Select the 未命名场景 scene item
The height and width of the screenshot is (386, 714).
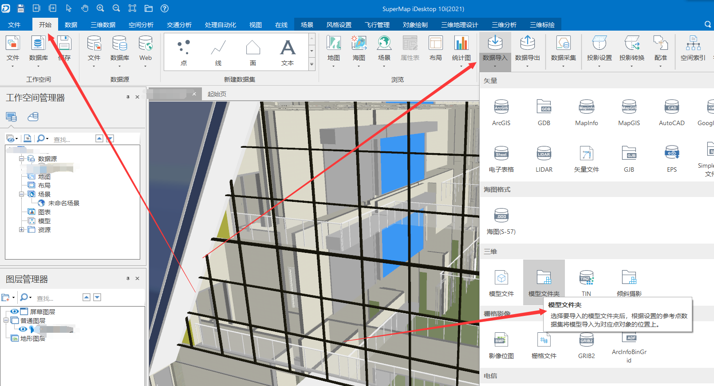(63, 203)
